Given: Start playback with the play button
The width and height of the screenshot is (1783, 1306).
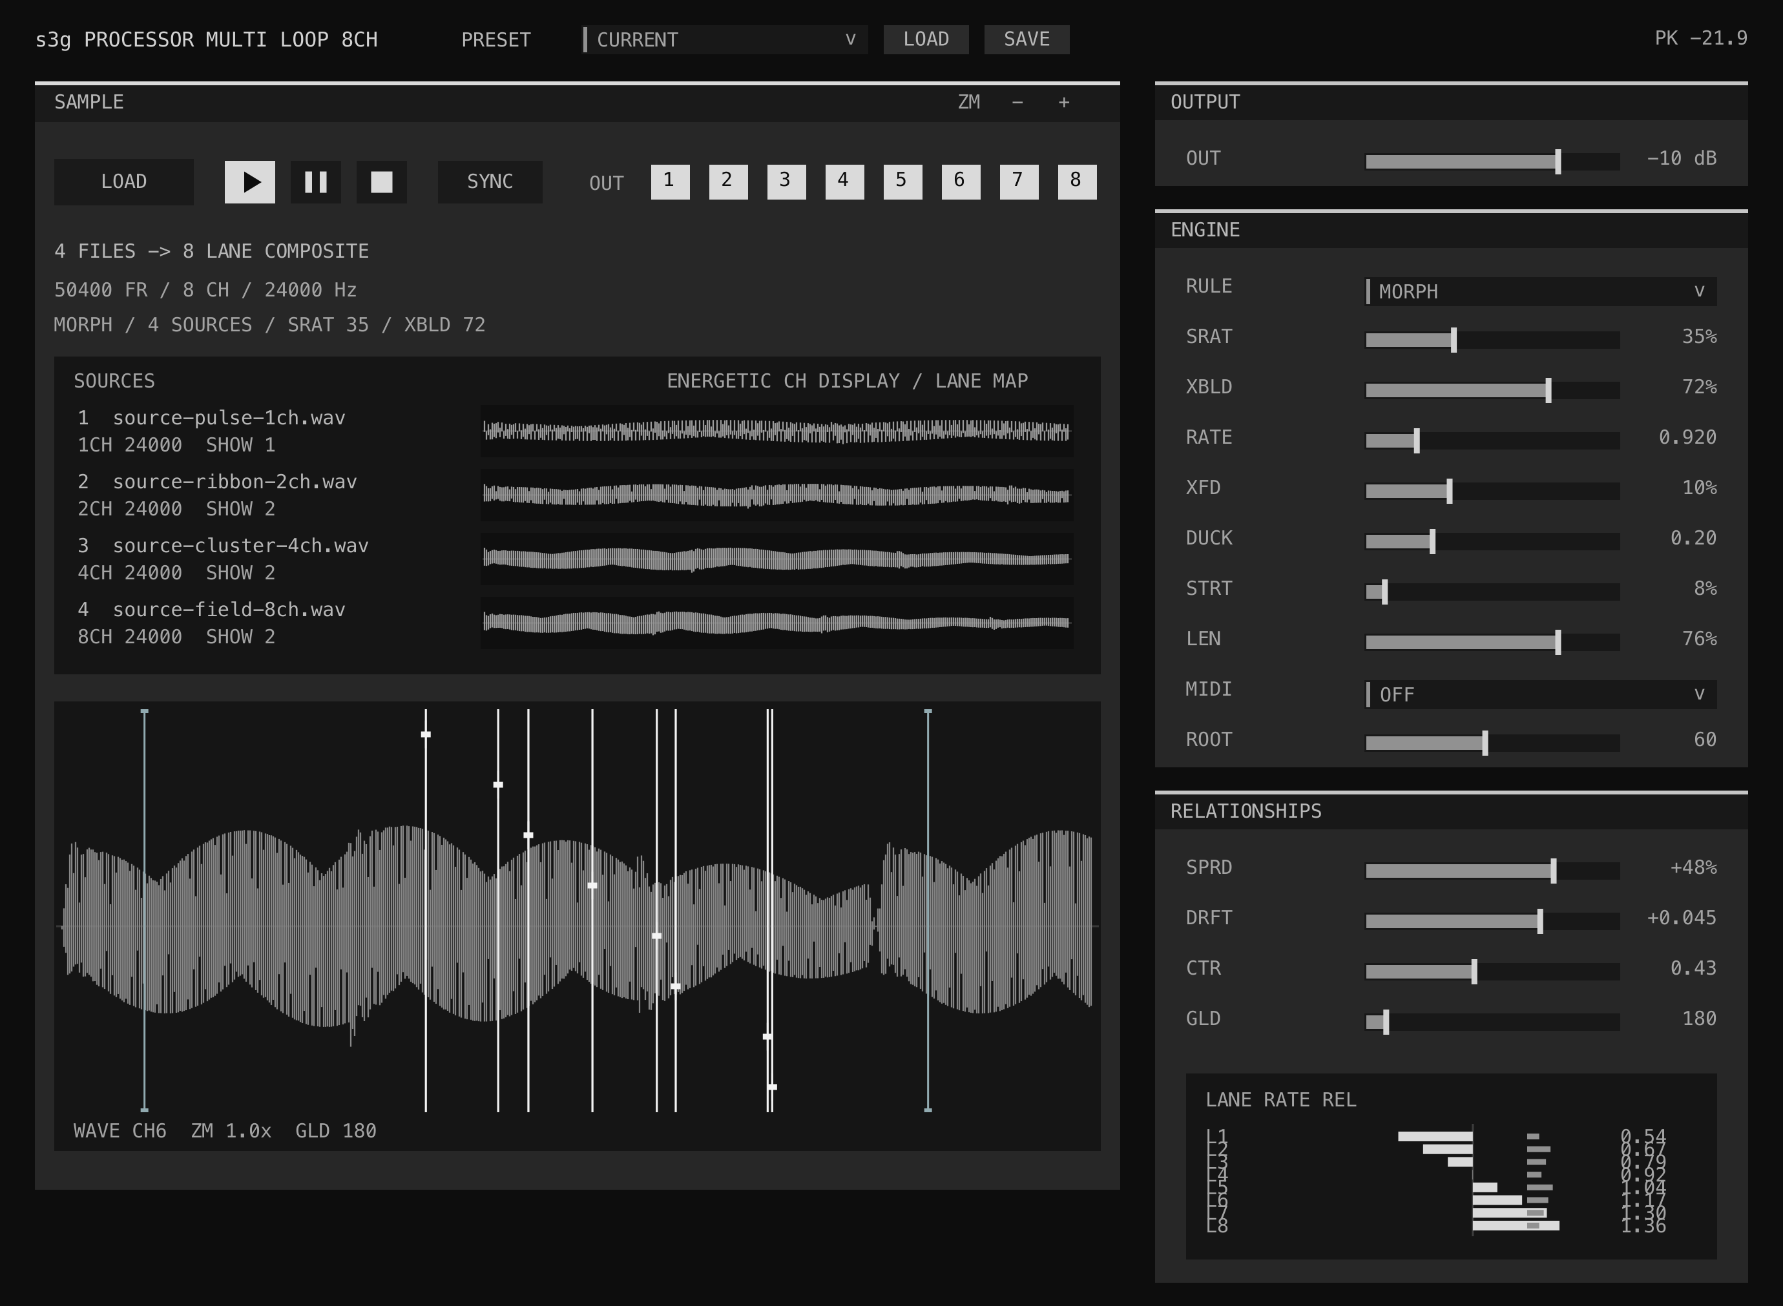Looking at the screenshot, I should pos(250,182).
